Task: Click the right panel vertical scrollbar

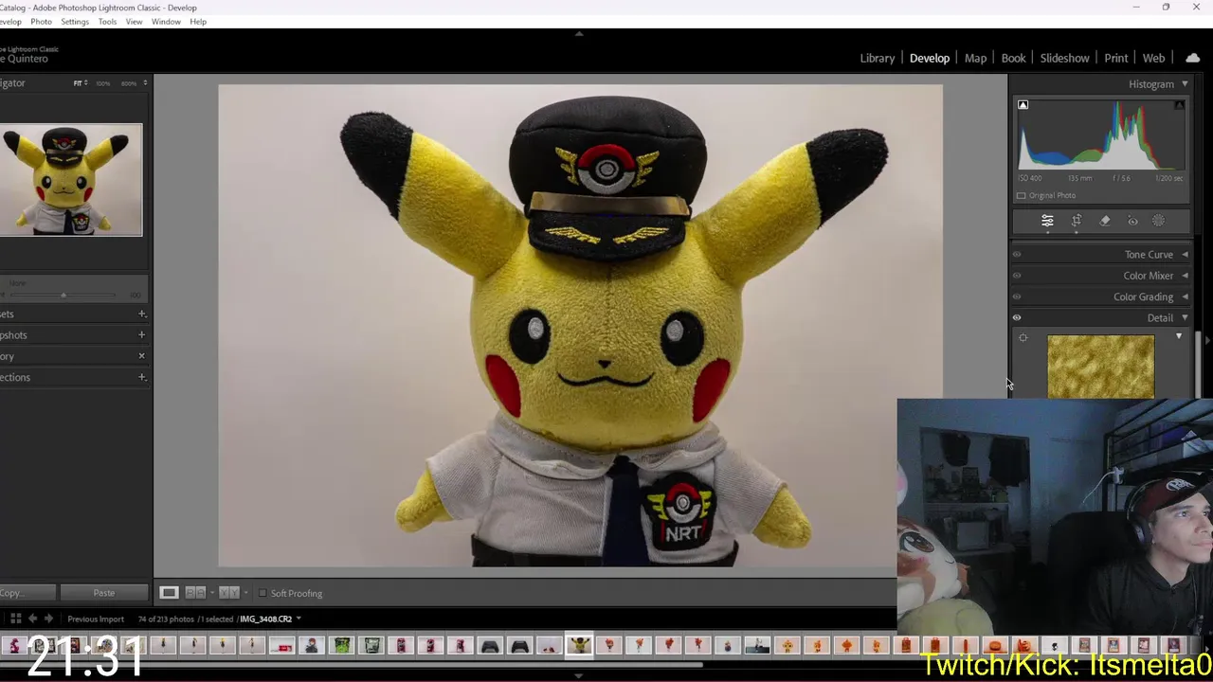Action: (1198, 365)
